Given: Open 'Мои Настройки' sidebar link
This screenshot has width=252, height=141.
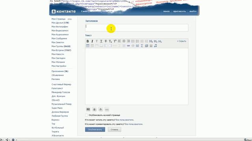Looking at the screenshot, I should (x=59, y=66).
